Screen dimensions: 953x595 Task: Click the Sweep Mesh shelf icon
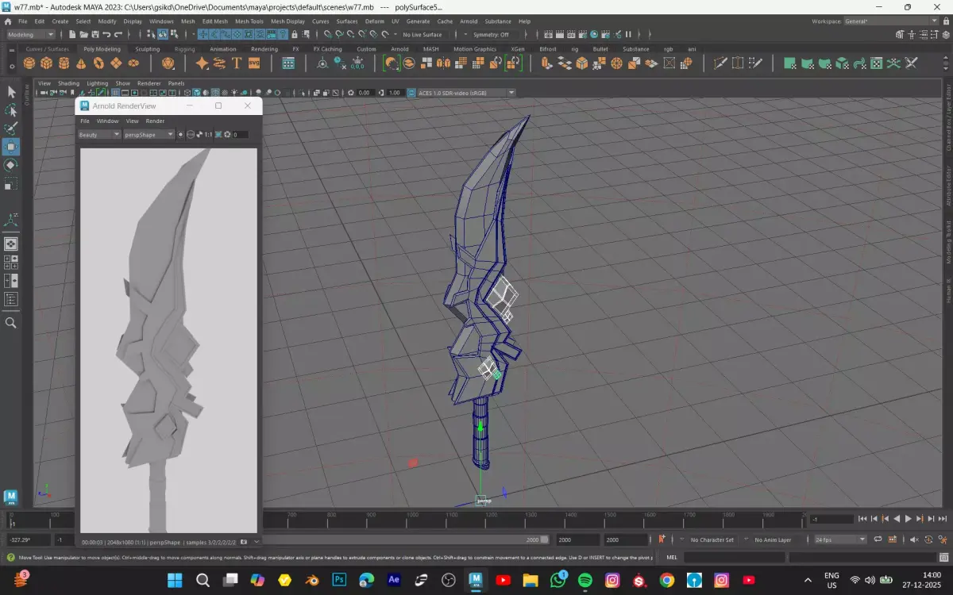(x=219, y=63)
